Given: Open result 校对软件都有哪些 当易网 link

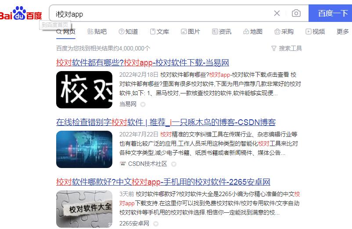Looking at the screenshot, I should (143, 63).
